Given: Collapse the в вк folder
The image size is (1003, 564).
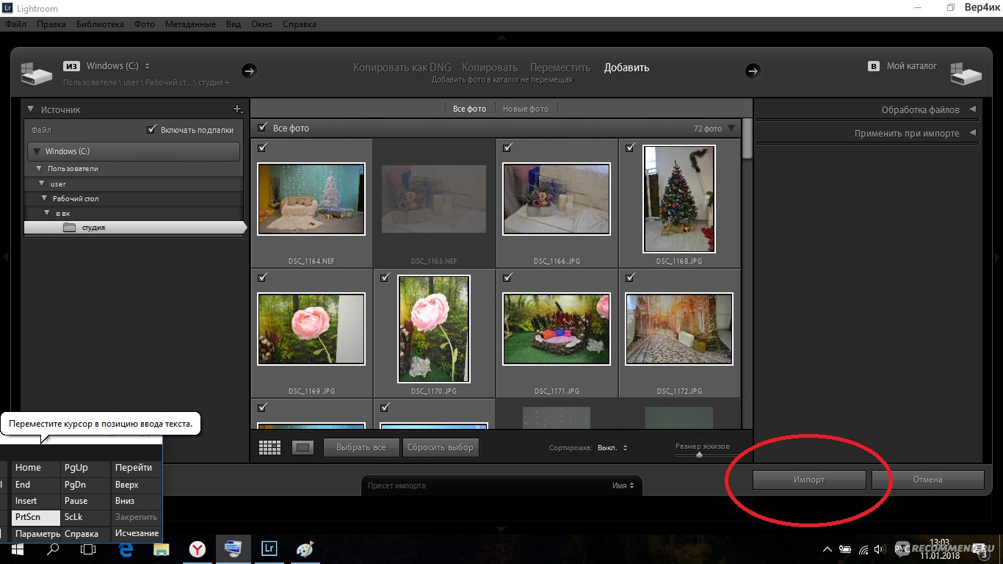Looking at the screenshot, I should tap(47, 213).
